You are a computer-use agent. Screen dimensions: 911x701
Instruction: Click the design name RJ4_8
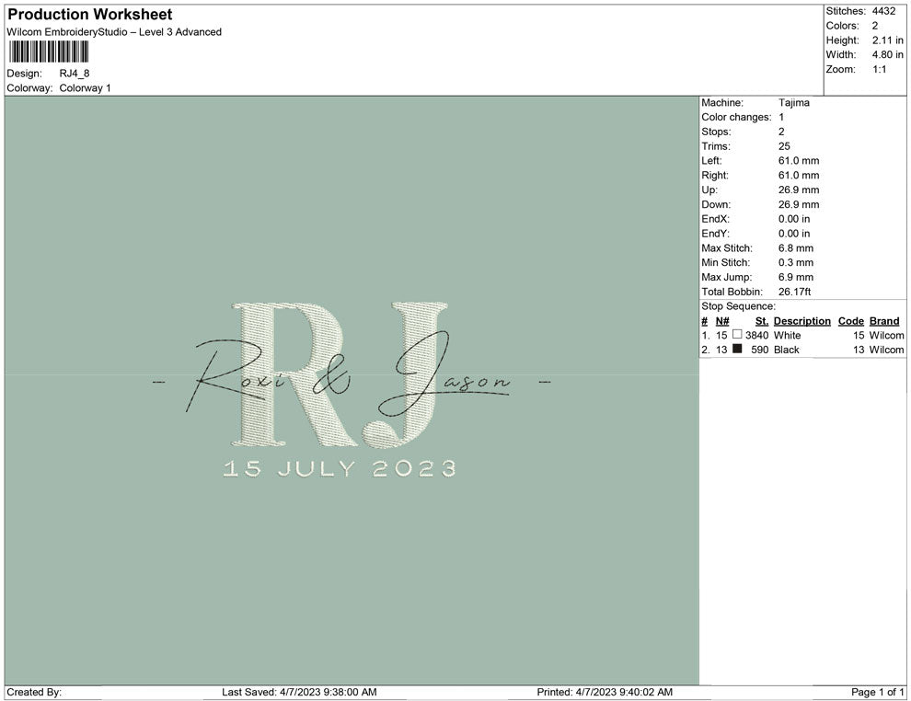tap(75, 74)
